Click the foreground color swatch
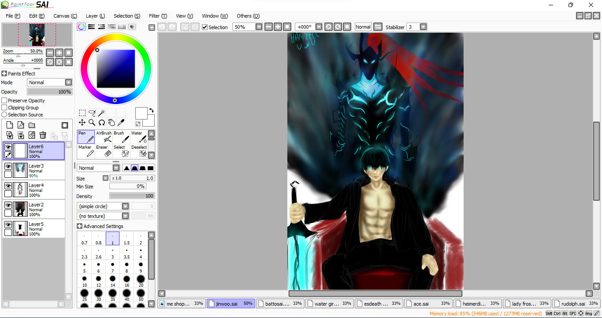This screenshot has height=318, width=602. 141,113
